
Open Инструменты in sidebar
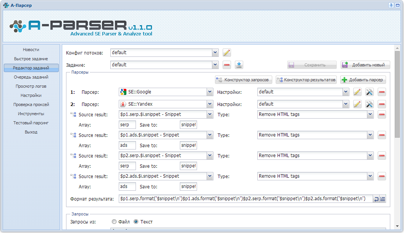click(31, 114)
